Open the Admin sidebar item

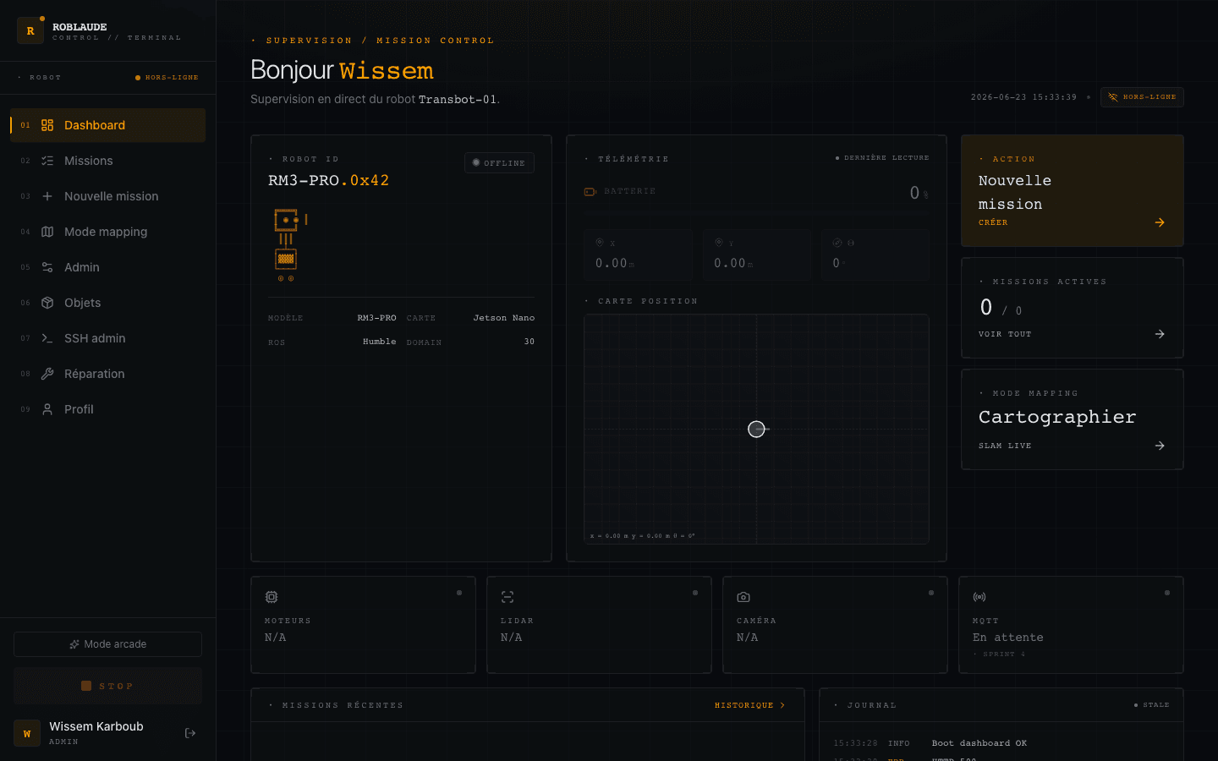pyautogui.click(x=107, y=267)
